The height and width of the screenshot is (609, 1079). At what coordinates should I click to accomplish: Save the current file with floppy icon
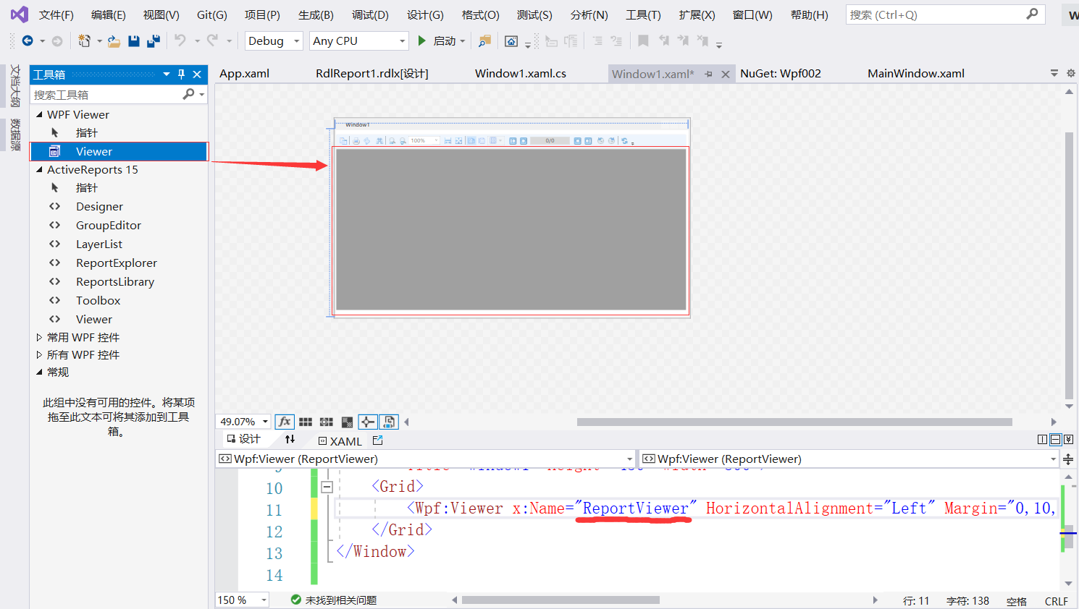click(x=134, y=41)
